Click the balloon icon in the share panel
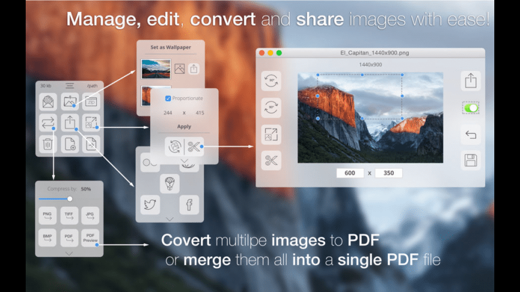 pos(170,184)
